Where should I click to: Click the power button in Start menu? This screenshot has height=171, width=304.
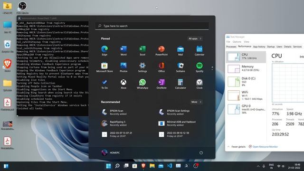(201, 152)
